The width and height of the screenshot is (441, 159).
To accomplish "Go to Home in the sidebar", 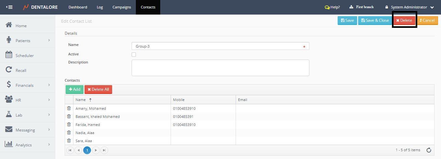I will click(21, 26).
